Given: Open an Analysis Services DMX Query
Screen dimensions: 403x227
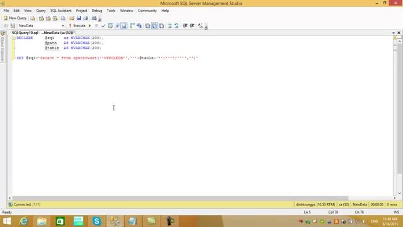Looking at the screenshot, I should [x=48, y=18].
